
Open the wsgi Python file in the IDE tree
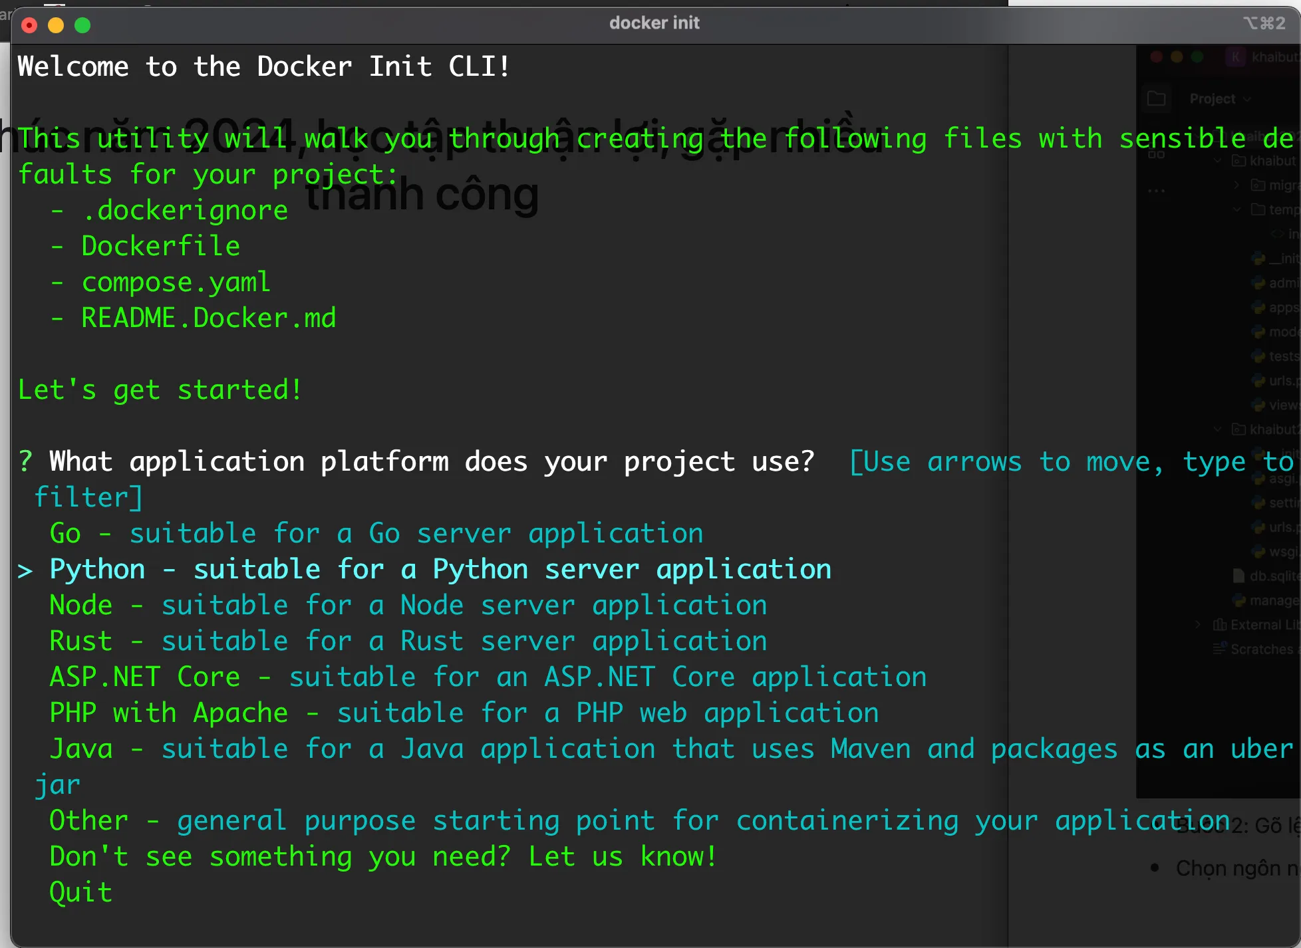[x=1276, y=552]
